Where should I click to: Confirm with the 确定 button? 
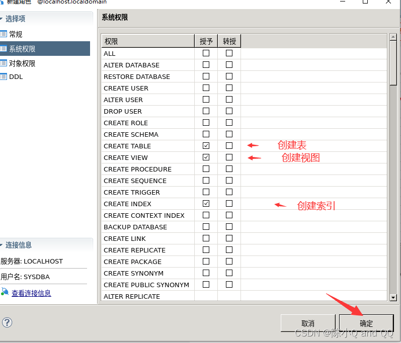(x=366, y=323)
